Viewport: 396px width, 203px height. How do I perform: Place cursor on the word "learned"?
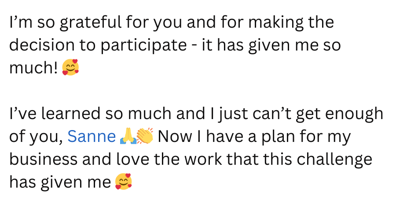coord(70,113)
